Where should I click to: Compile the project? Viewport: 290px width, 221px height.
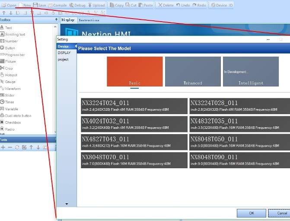[x=57, y=5]
